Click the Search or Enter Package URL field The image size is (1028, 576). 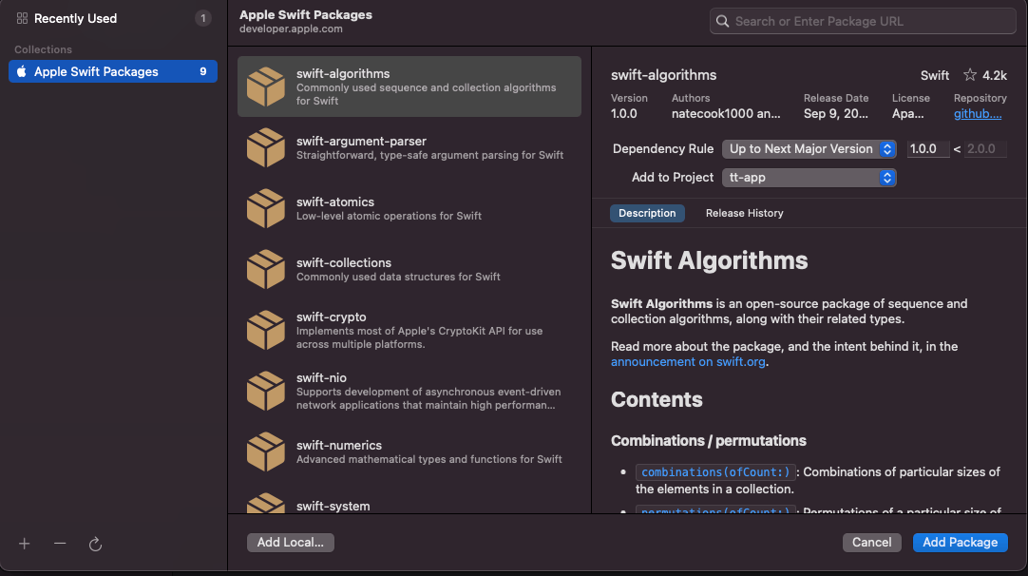pyautogui.click(x=863, y=21)
